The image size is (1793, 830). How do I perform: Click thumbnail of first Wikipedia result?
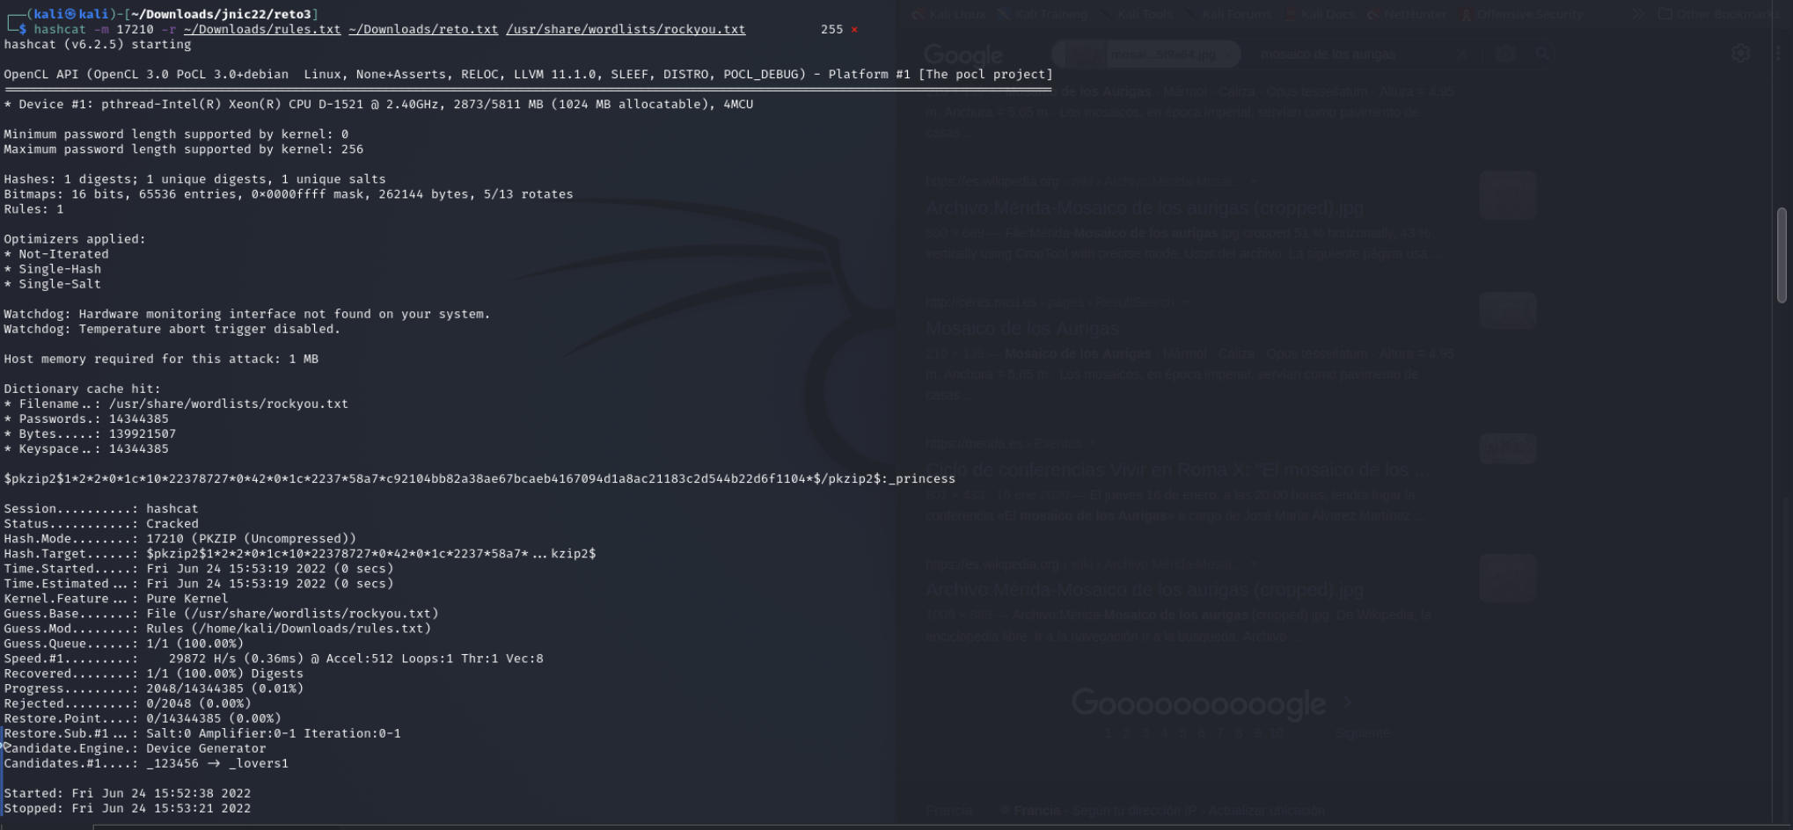(x=1508, y=195)
